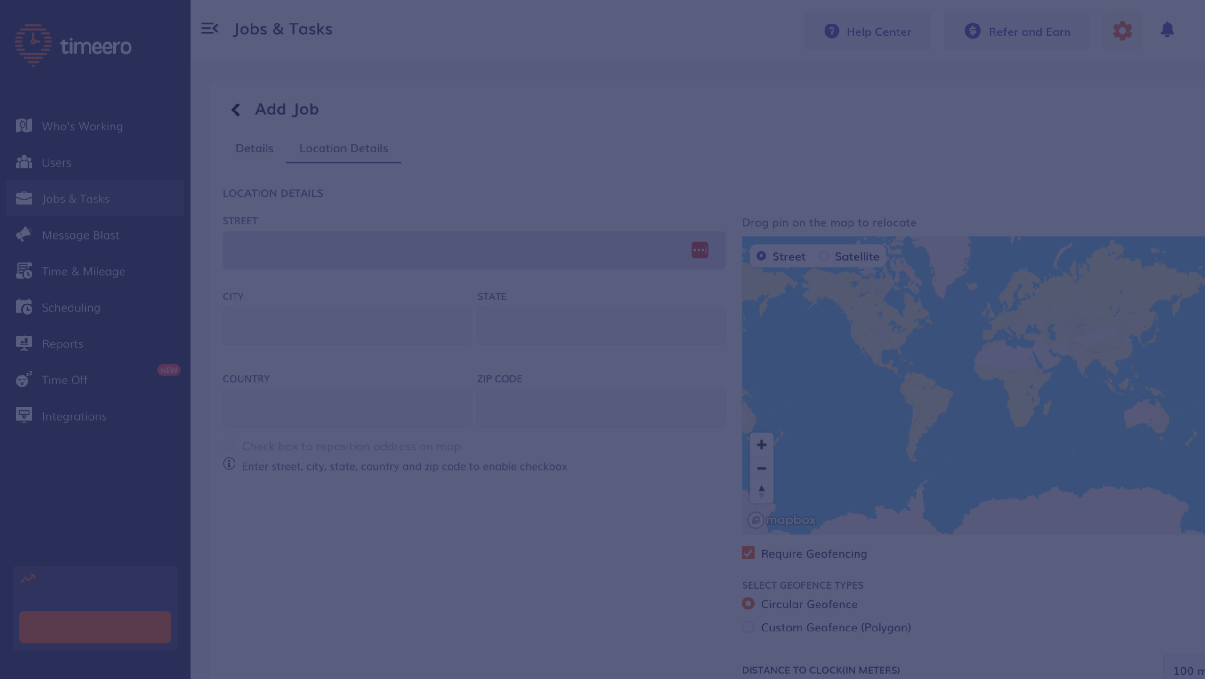Click into the City input field

346,326
